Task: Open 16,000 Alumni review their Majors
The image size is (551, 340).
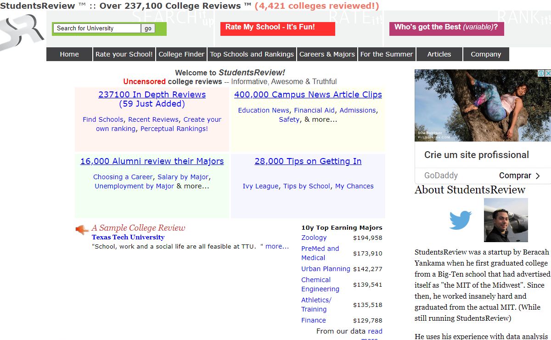Action: [x=152, y=161]
